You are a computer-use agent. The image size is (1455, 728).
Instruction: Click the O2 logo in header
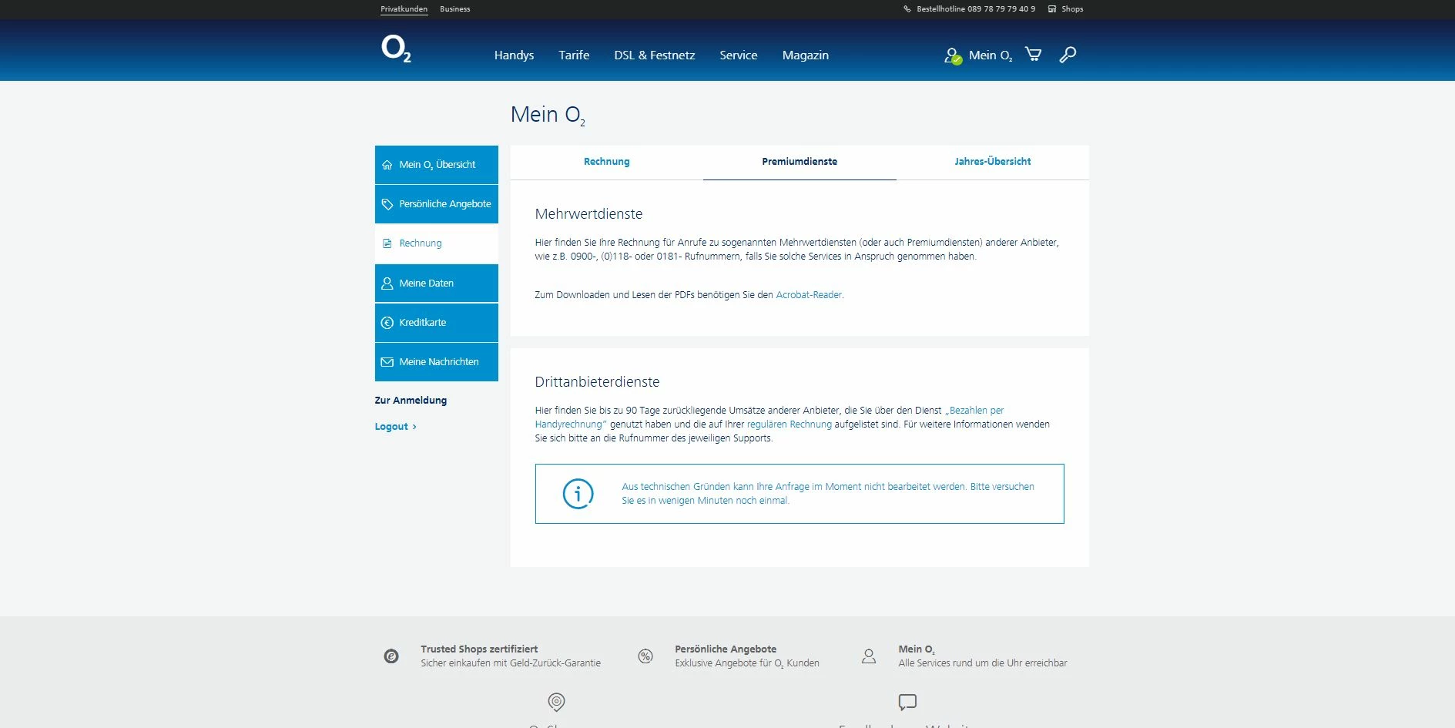396,49
